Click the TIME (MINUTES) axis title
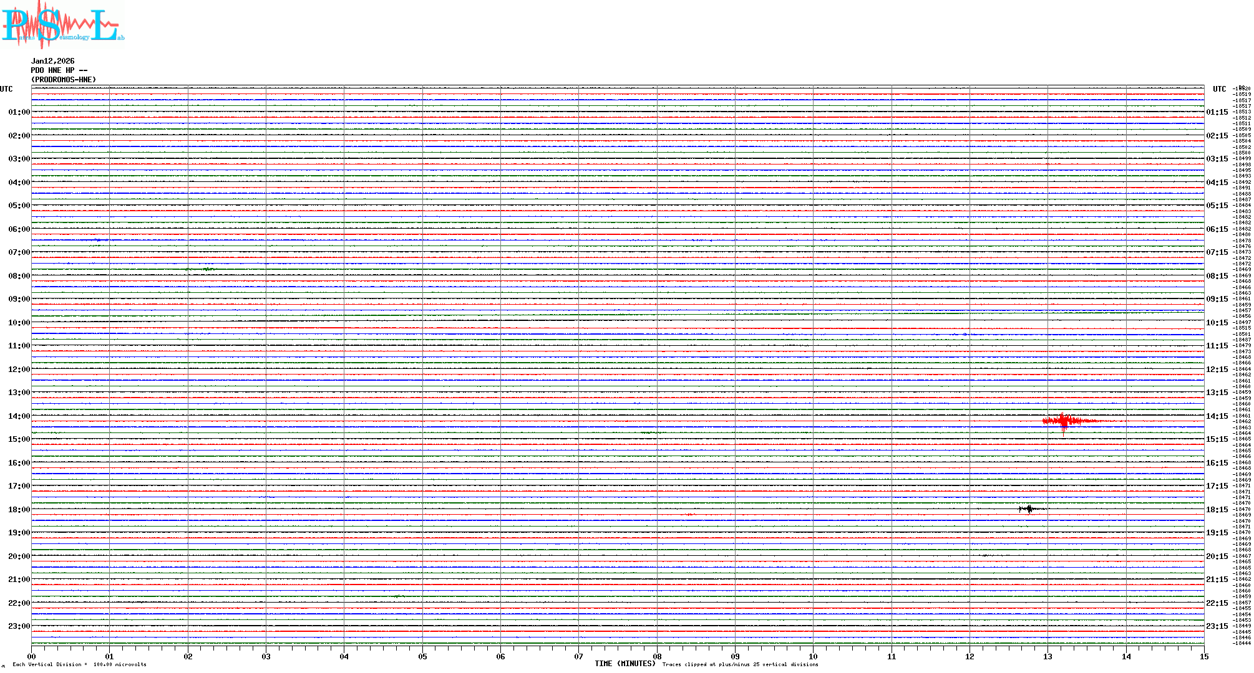 tap(625, 664)
